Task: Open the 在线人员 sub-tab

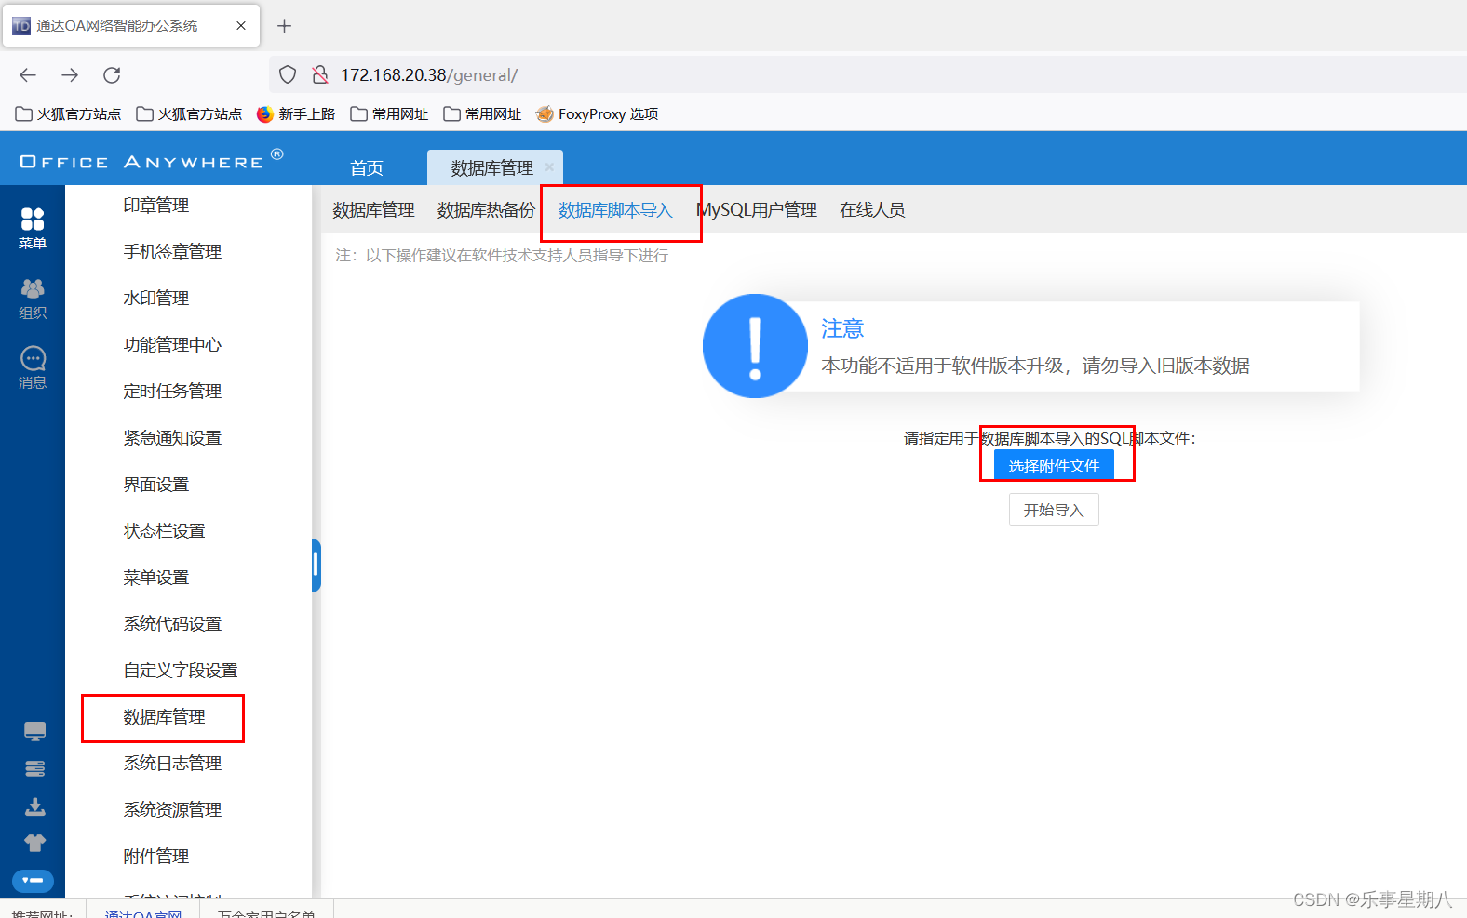Action: coord(872,210)
